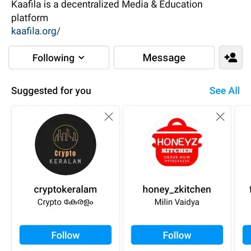Open the Honeyz Kitchen profile picture
The width and height of the screenshot is (251, 251).
177,145
